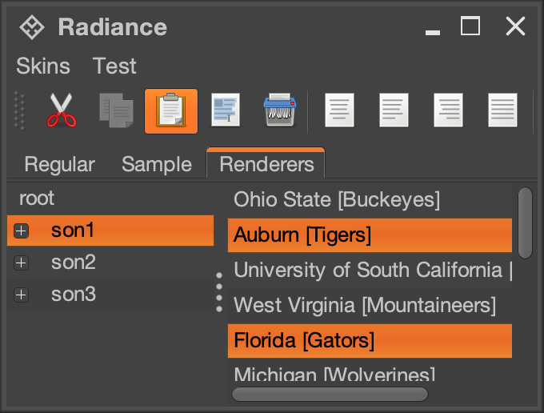Open the Skins menu
The width and height of the screenshot is (544, 413).
coord(43,66)
